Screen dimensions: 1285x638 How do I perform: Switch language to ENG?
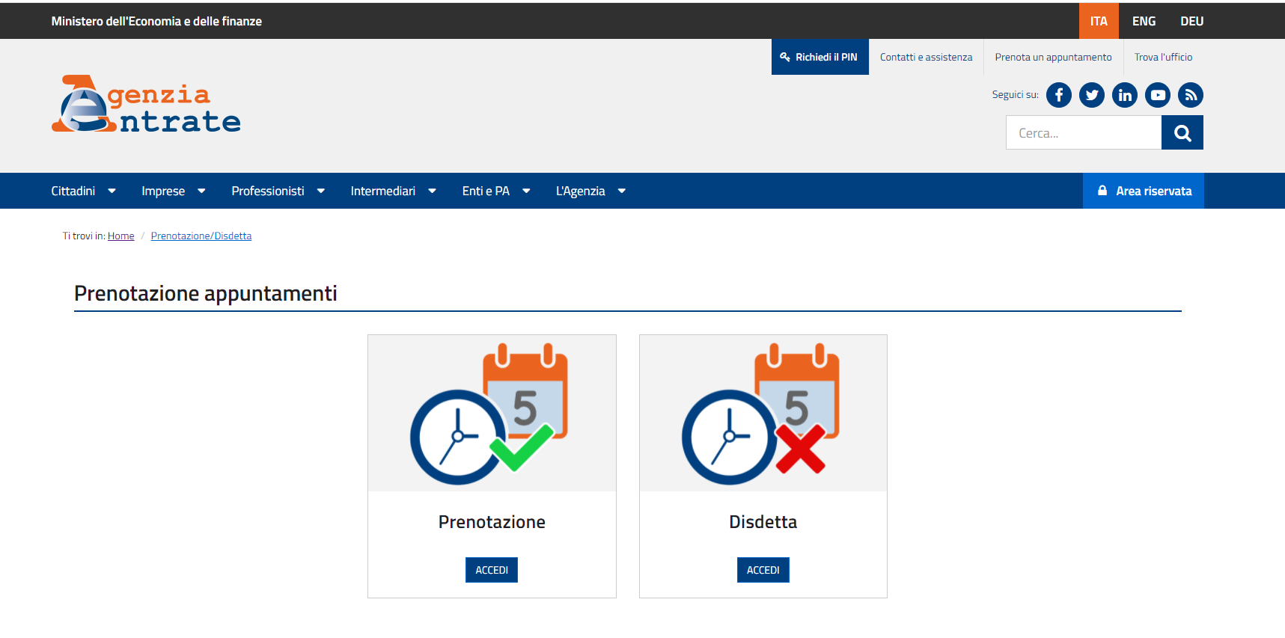click(1144, 21)
